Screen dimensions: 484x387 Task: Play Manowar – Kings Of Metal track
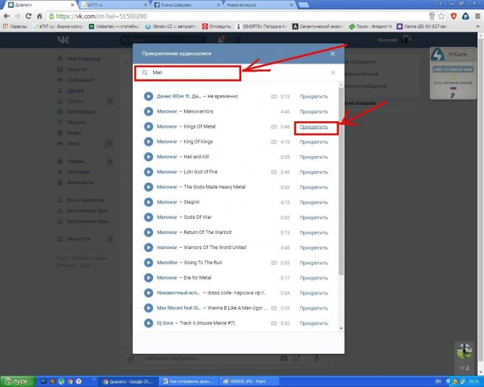[x=149, y=126]
